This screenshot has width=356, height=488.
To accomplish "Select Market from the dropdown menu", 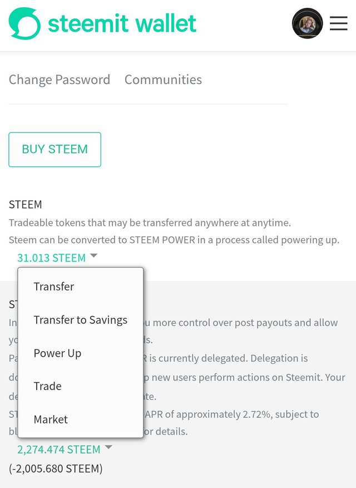I will click(51, 420).
